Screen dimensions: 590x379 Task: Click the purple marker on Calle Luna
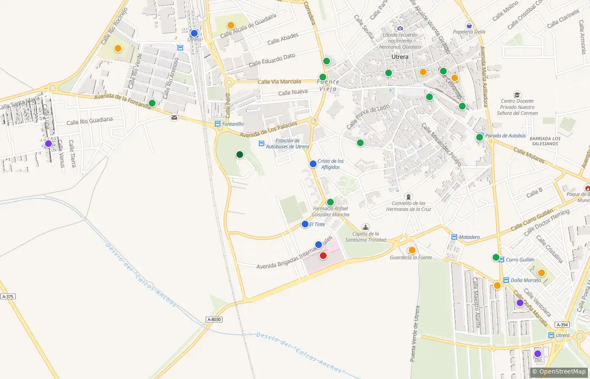[48, 144]
